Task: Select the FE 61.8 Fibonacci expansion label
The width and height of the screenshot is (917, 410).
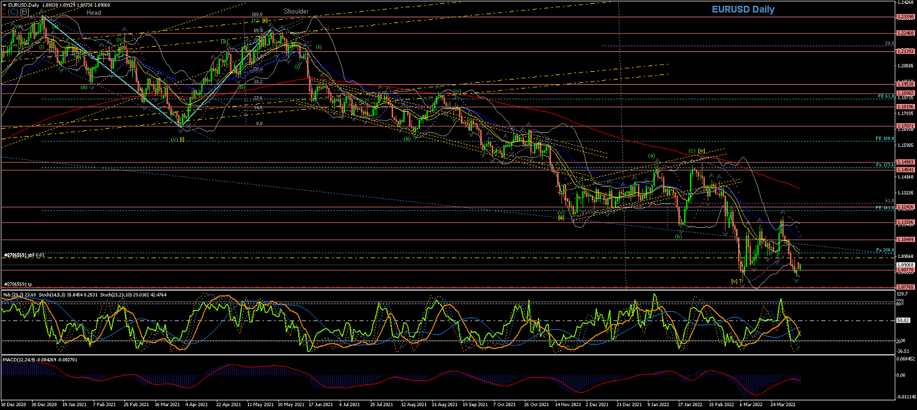Action: [x=885, y=96]
